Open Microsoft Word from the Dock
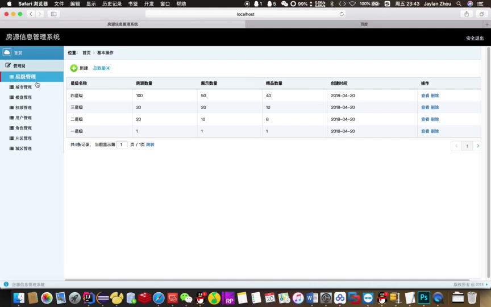 (312, 298)
